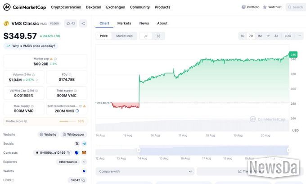Screen dimensions: 306x184
Task: Copy the UCID 37642 value
Action: [x=83, y=180]
